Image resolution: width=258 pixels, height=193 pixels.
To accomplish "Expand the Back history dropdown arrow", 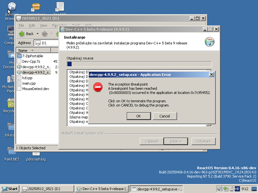I will (x=37, y=34).
